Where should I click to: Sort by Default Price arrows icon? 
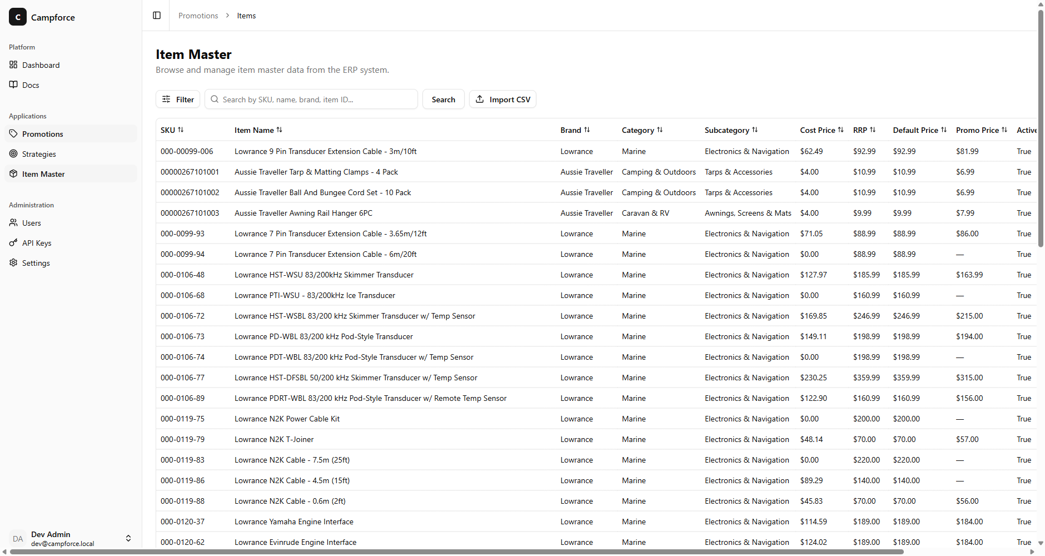click(944, 130)
